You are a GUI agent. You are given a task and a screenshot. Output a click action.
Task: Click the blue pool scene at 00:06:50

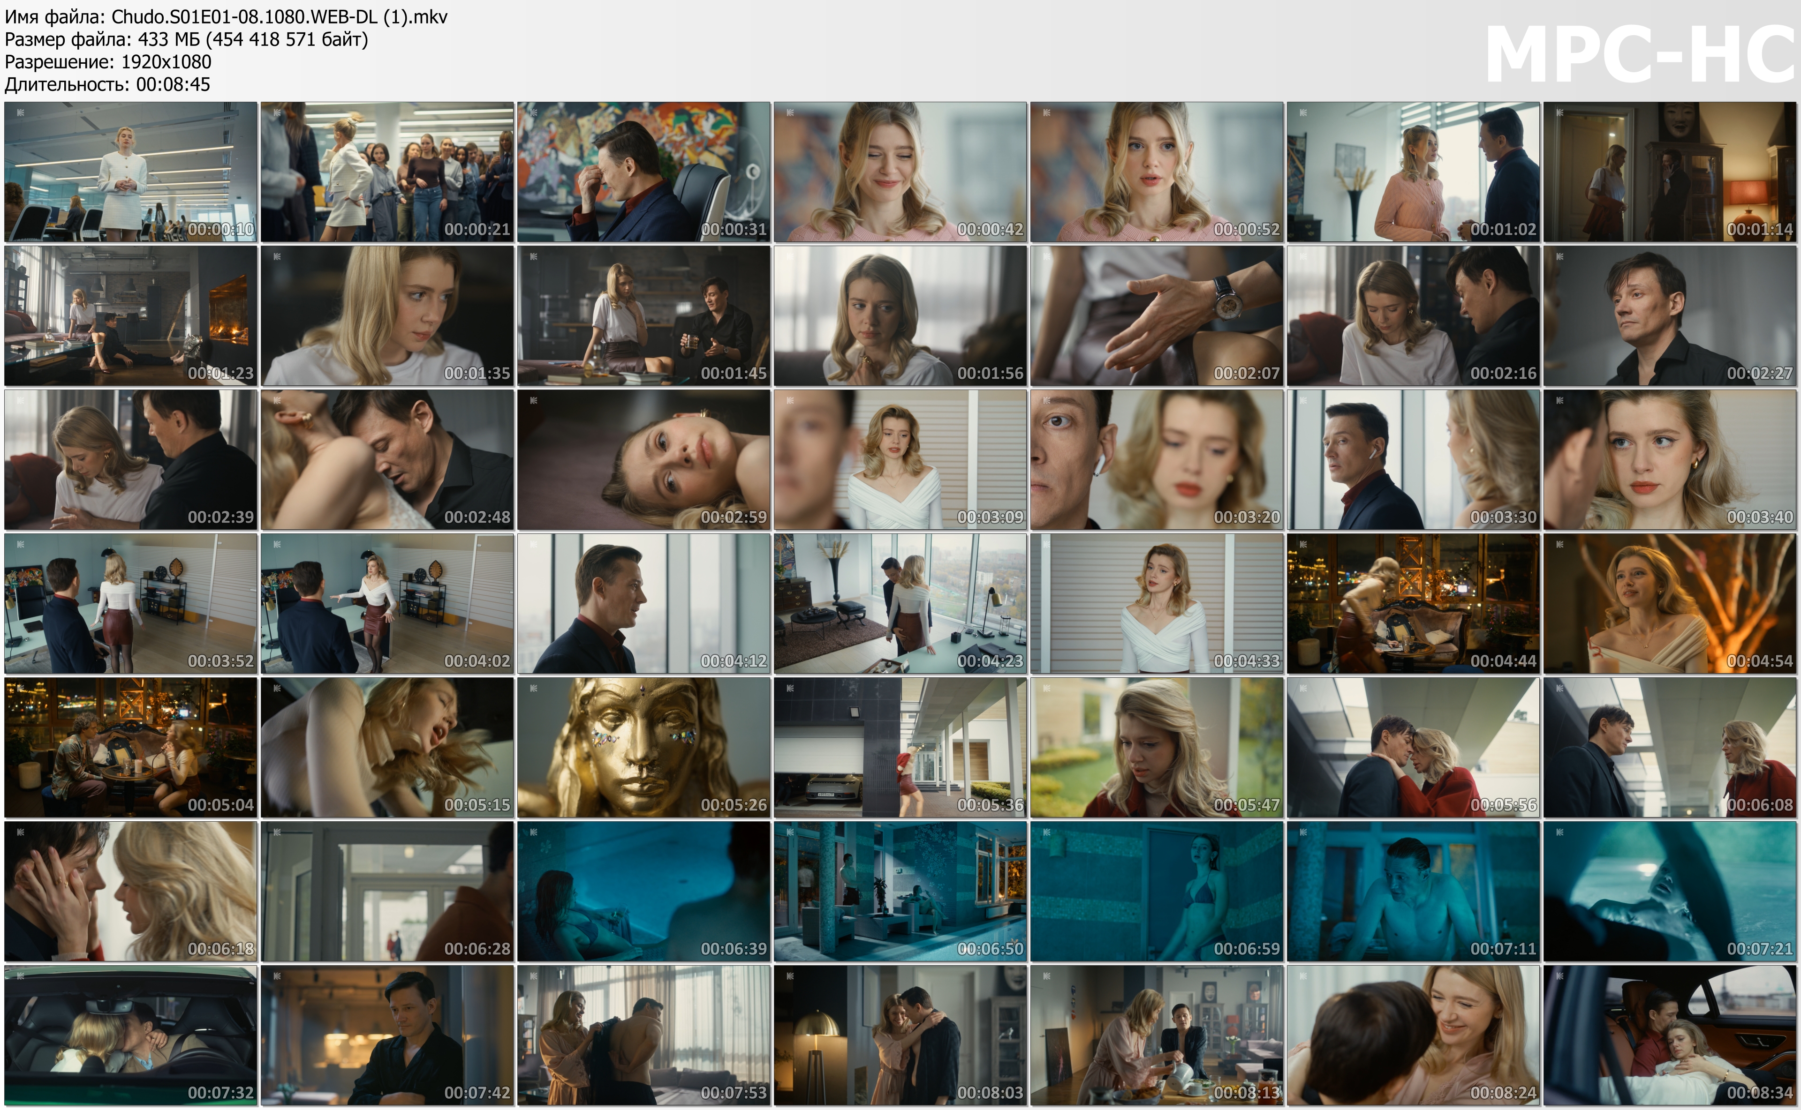tap(900, 891)
